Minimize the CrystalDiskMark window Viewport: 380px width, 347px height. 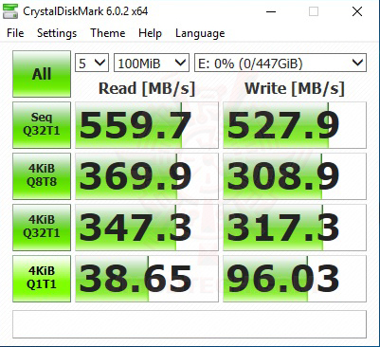click(x=271, y=12)
